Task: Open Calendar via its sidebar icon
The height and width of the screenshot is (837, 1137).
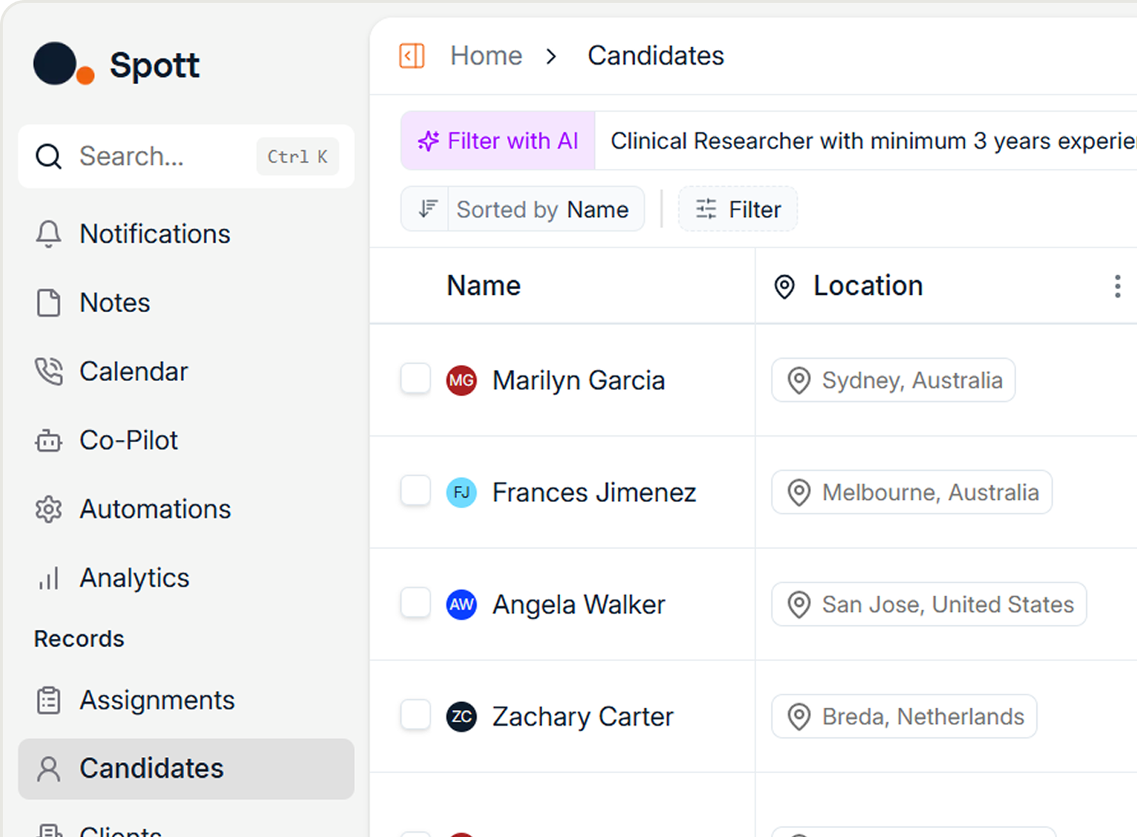Action: pos(48,371)
